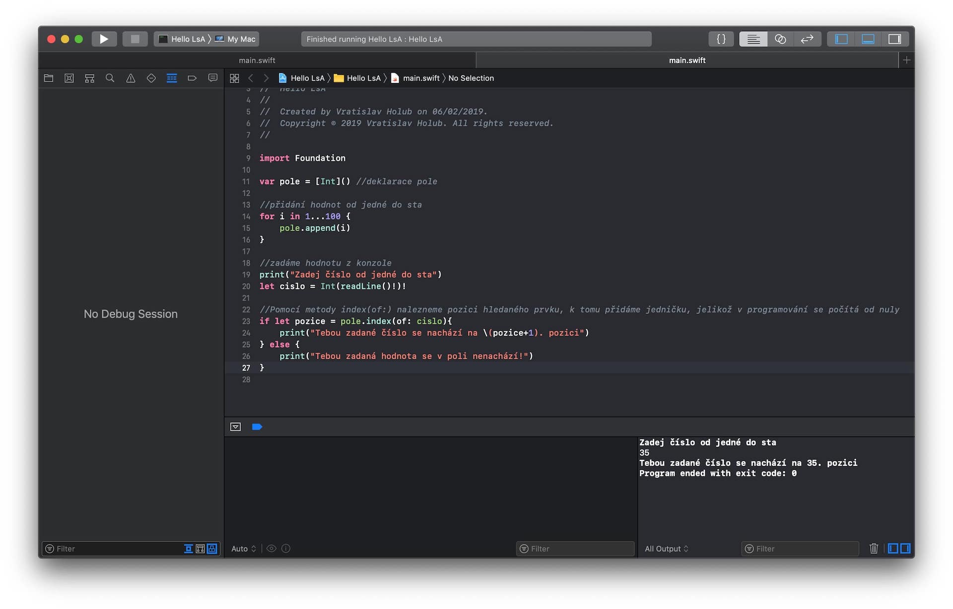The image size is (953, 609).
Task: Open the Auto variables view dropdown
Action: tap(243, 548)
